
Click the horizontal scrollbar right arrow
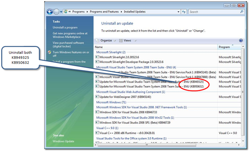tap(239, 145)
